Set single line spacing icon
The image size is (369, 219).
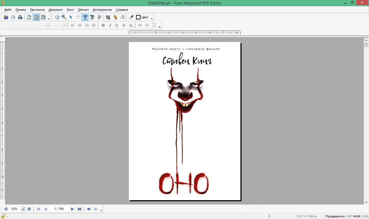[x=140, y=25]
